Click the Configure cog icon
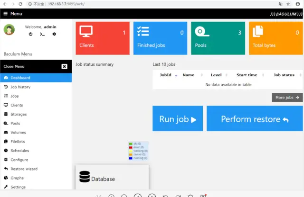The image size is (304, 197). click(x=6, y=159)
